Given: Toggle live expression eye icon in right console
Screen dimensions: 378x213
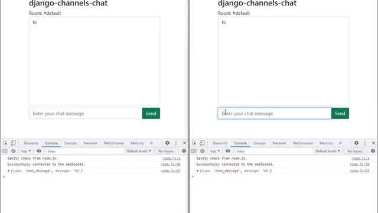Looking at the screenshot, I should 228,151.
